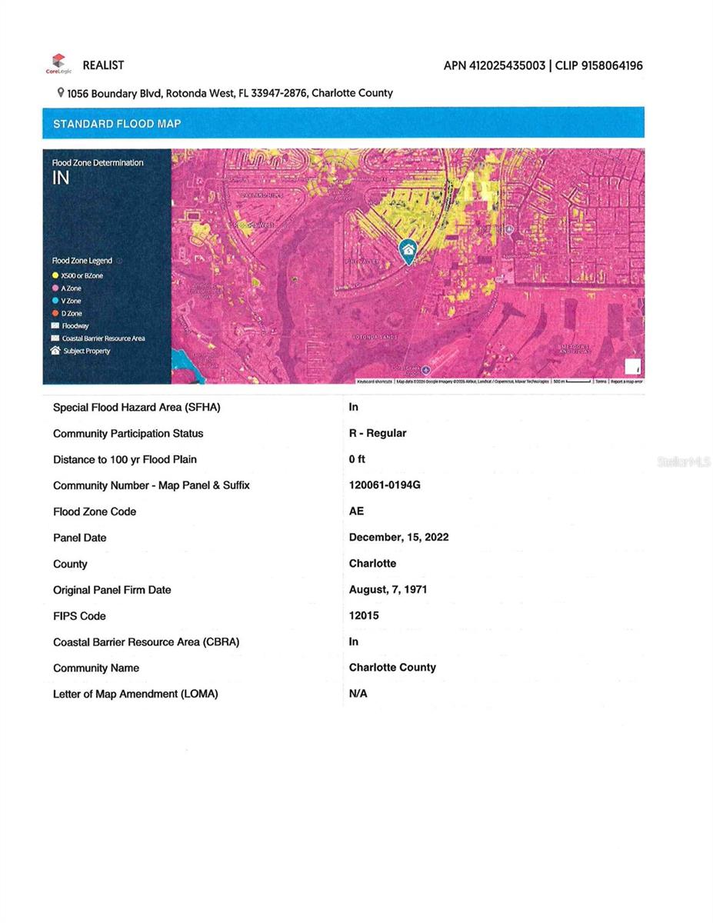Click the yellow X500 or BZone swatch
Viewport: 713px width, 923px height.
tap(55, 275)
